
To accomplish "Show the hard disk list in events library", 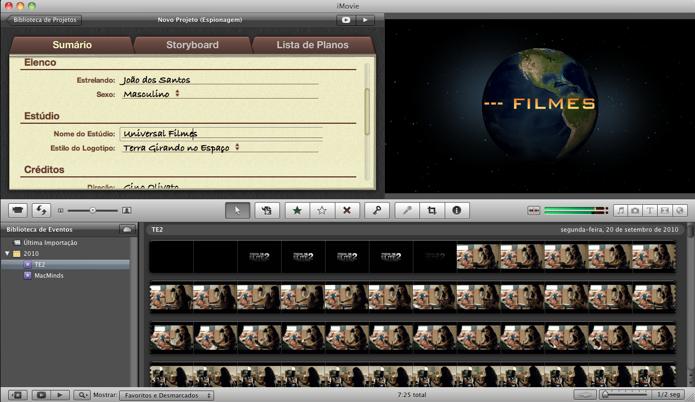I will click(x=127, y=229).
